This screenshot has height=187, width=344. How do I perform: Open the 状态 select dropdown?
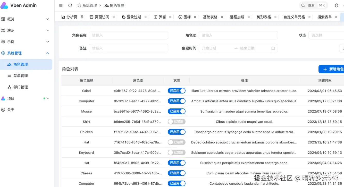[326, 35]
